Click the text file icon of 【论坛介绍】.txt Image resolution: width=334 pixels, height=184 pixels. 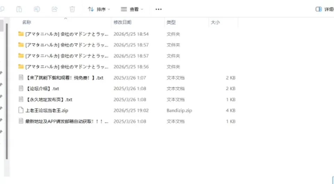point(21,89)
